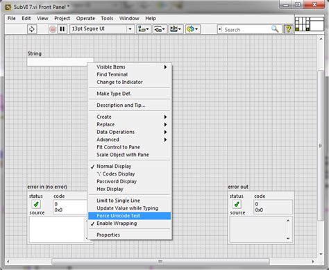Open the Help menu

click(151, 18)
